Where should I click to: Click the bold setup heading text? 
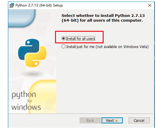103,18
